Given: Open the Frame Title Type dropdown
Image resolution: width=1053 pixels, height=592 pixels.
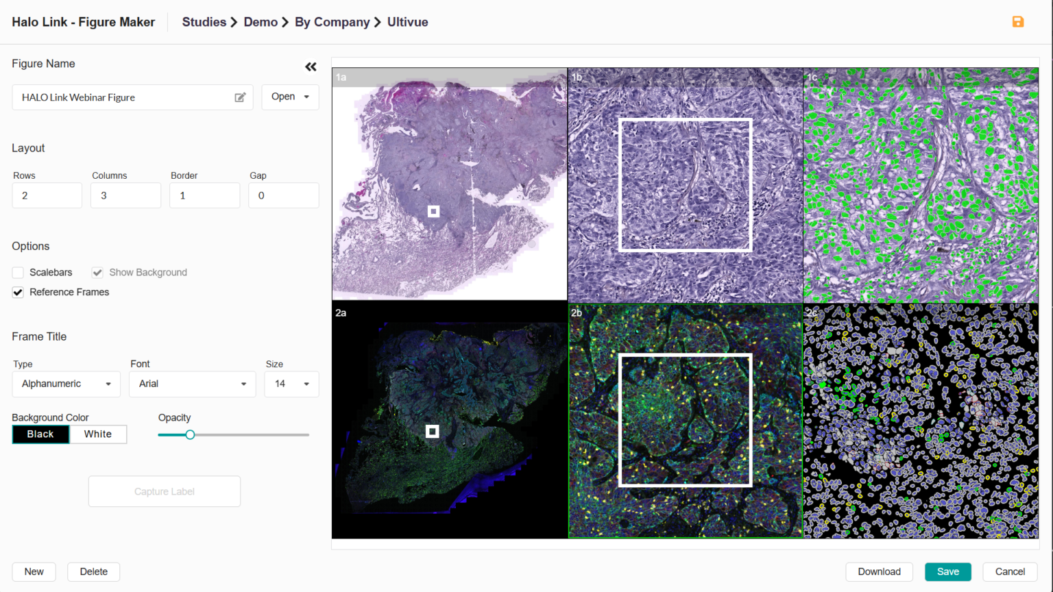Looking at the screenshot, I should coord(66,384).
